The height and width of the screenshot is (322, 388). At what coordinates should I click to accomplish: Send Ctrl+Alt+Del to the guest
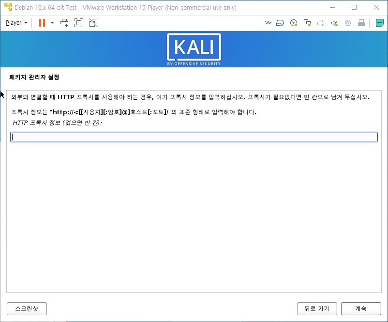pos(64,23)
